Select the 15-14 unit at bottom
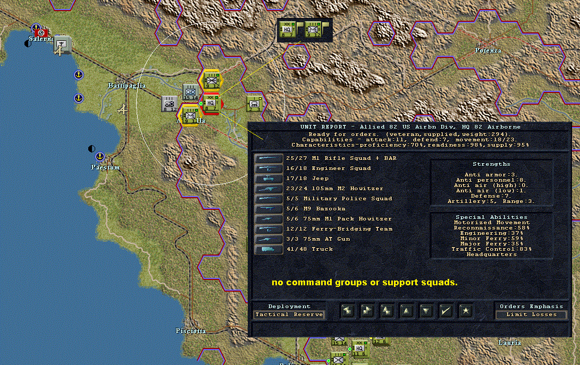 [x=340, y=341]
